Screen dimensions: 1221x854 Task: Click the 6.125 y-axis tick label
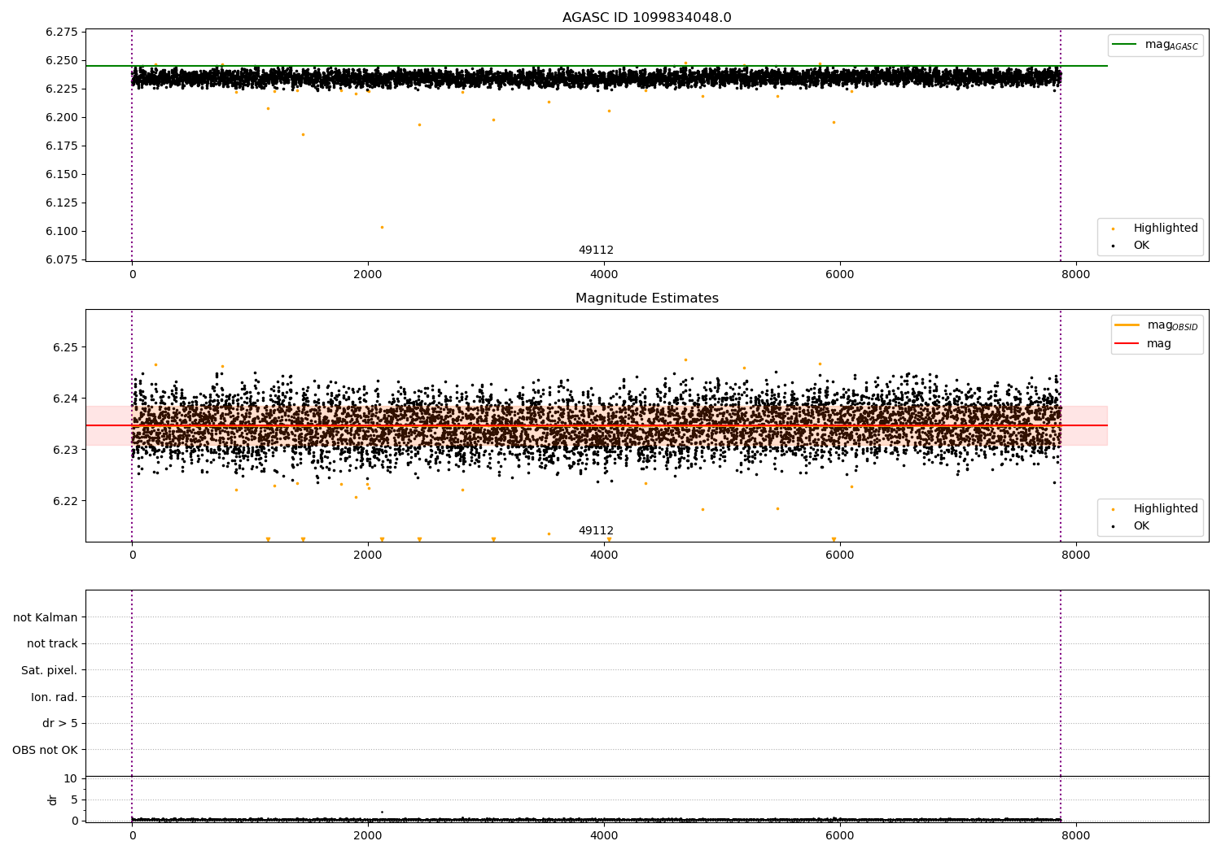pyautogui.click(x=62, y=203)
